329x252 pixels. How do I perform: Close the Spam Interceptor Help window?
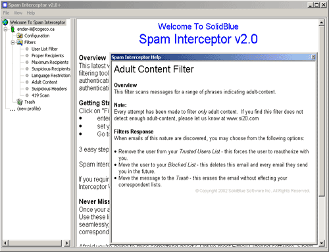click(313, 57)
